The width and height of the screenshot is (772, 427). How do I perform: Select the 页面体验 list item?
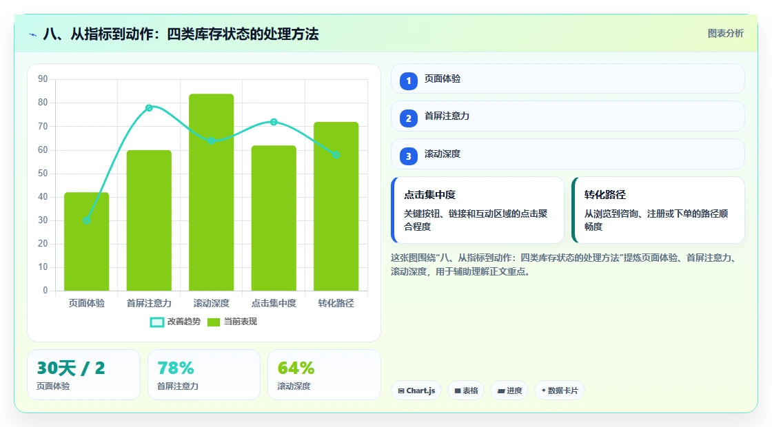click(568, 79)
